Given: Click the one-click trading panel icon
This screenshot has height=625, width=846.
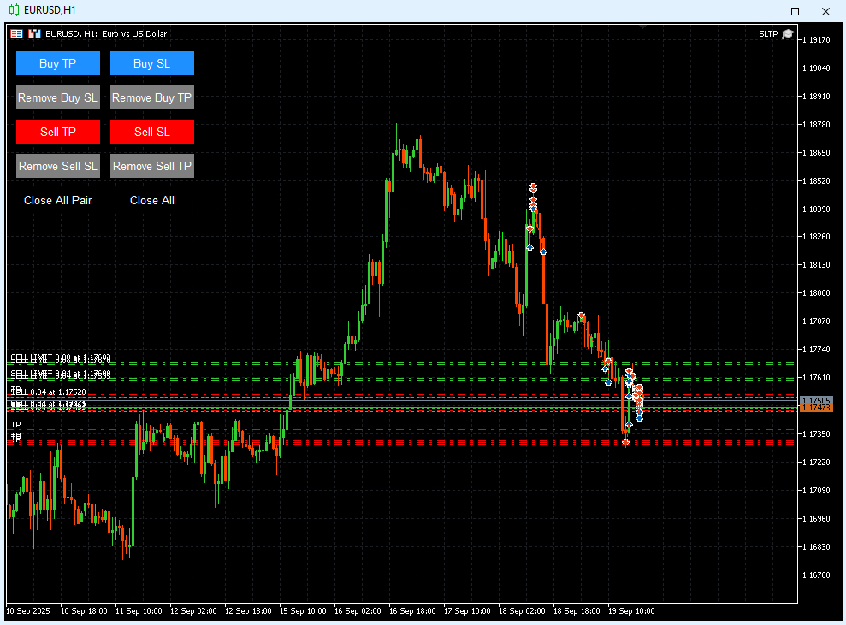Looking at the screenshot, I should tap(17, 34).
